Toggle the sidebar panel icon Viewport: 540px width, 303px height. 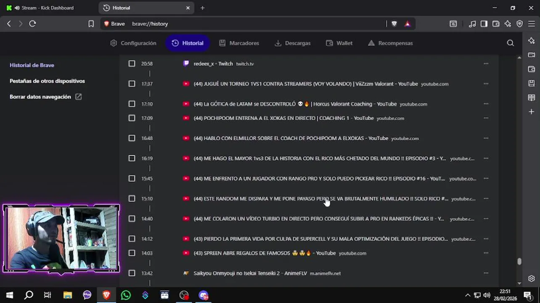click(x=484, y=24)
